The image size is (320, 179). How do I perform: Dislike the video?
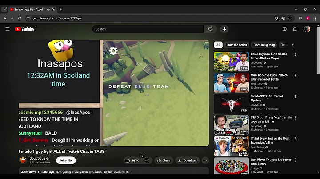(x=147, y=160)
